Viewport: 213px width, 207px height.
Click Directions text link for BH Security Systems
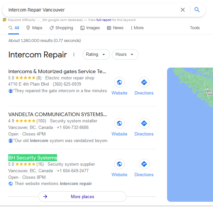(x=144, y=175)
